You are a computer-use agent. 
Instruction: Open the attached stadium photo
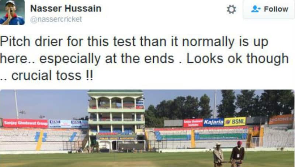click(x=147, y=128)
